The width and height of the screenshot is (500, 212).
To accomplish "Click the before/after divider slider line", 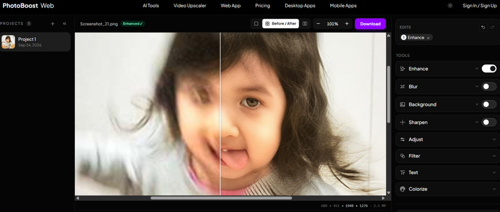I will [x=220, y=114].
